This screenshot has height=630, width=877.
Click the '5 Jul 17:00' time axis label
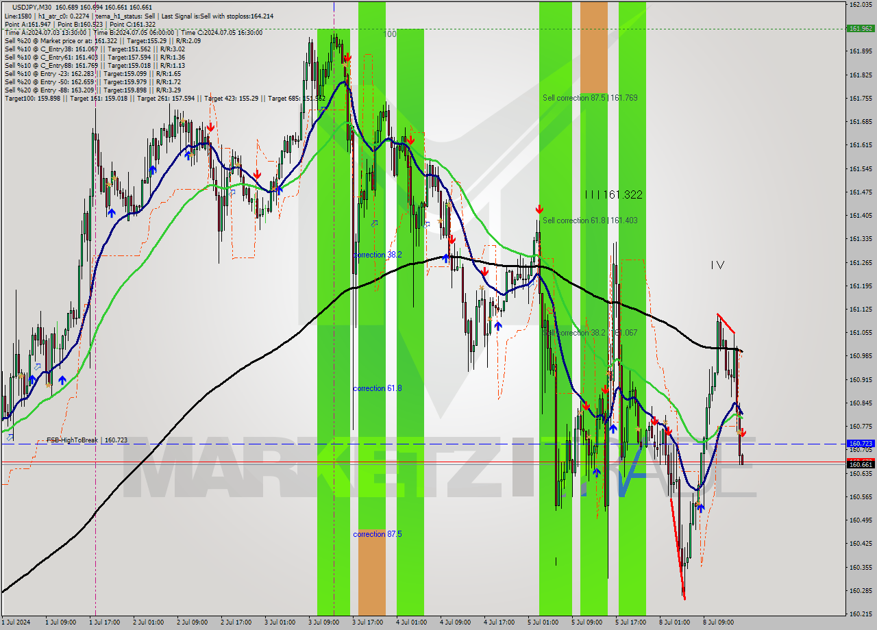630,622
